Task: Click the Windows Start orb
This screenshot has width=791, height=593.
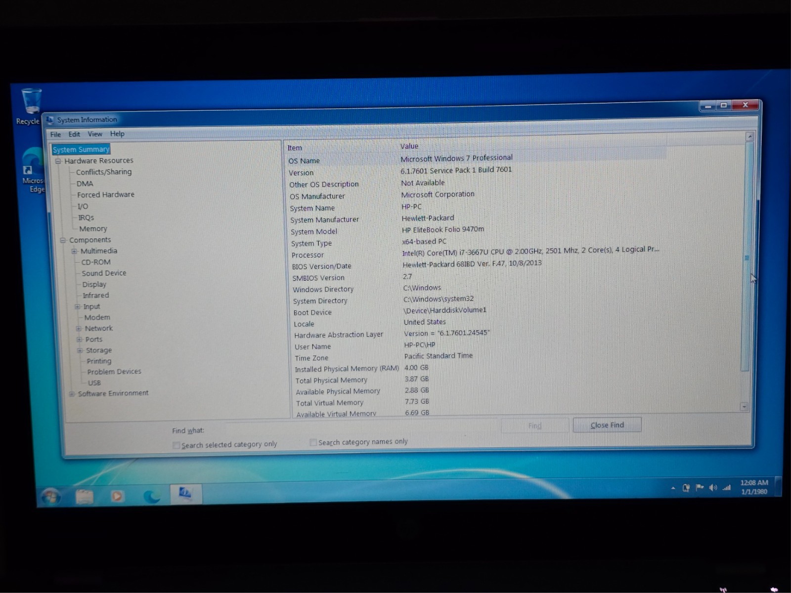Action: (51, 496)
